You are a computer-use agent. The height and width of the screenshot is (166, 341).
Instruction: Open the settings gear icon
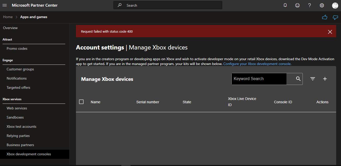point(322,5)
